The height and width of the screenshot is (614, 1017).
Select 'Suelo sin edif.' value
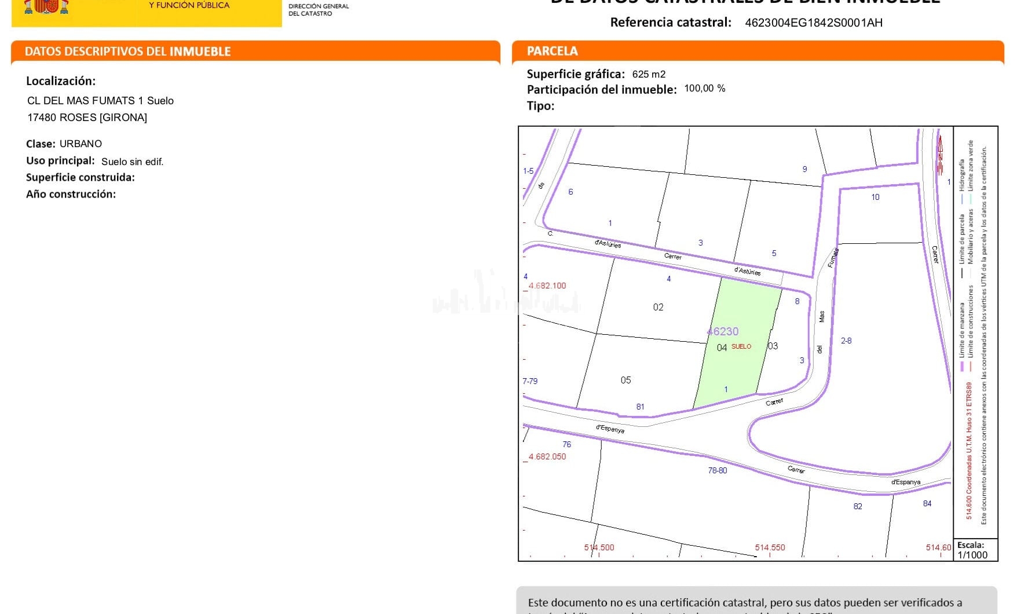pyautogui.click(x=132, y=162)
